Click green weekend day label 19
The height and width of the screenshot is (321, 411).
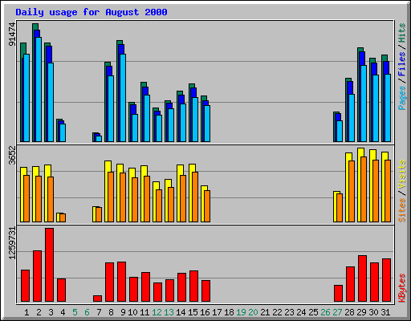241,312
